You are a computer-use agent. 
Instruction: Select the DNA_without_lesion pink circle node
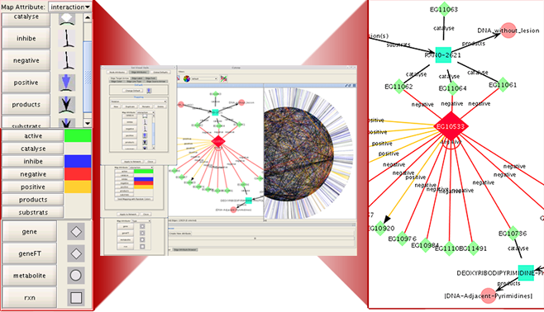(508, 31)
